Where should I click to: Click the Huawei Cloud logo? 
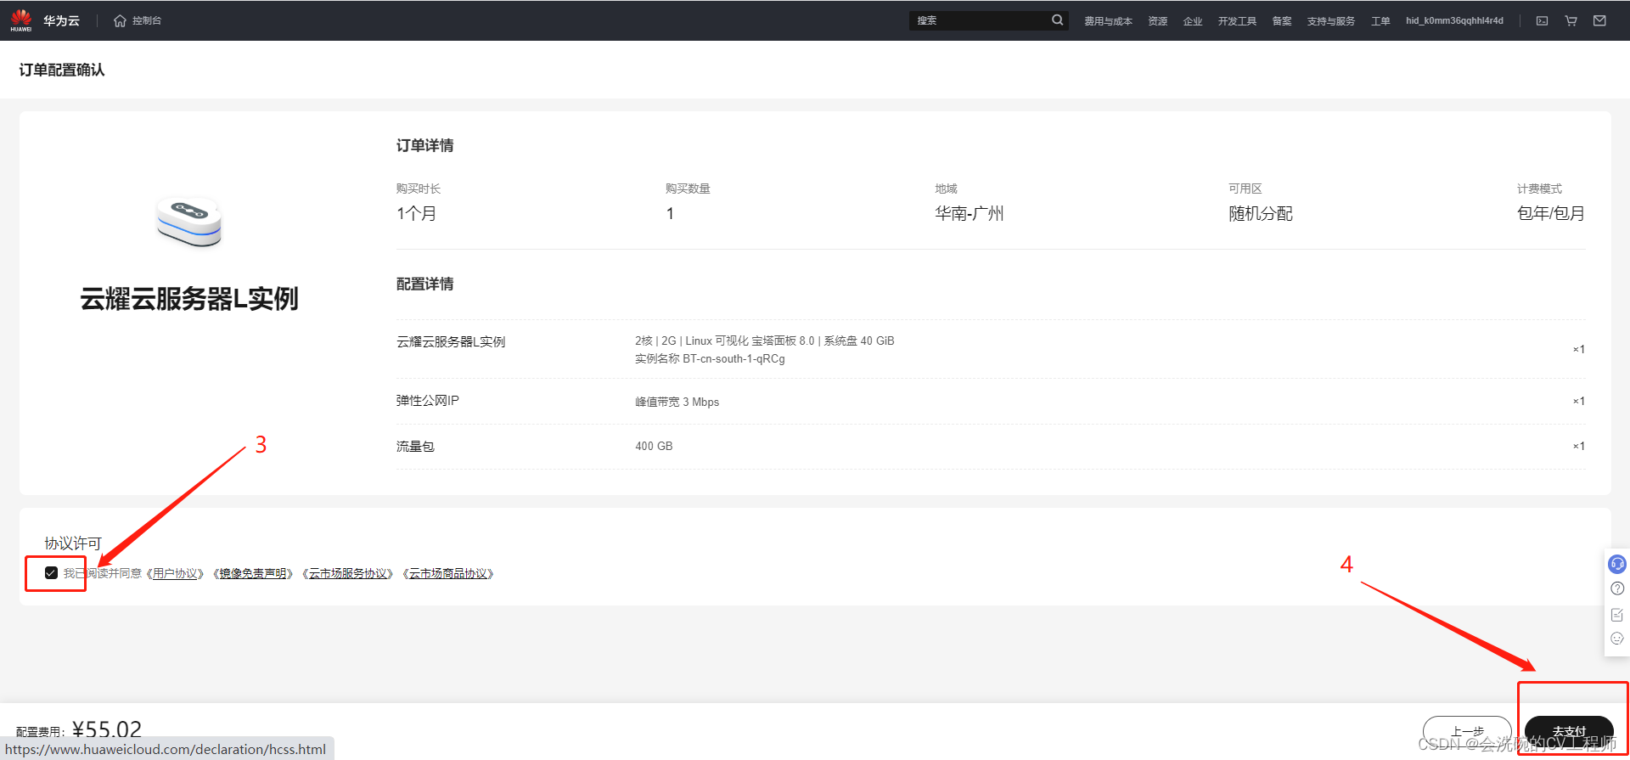coord(21,20)
